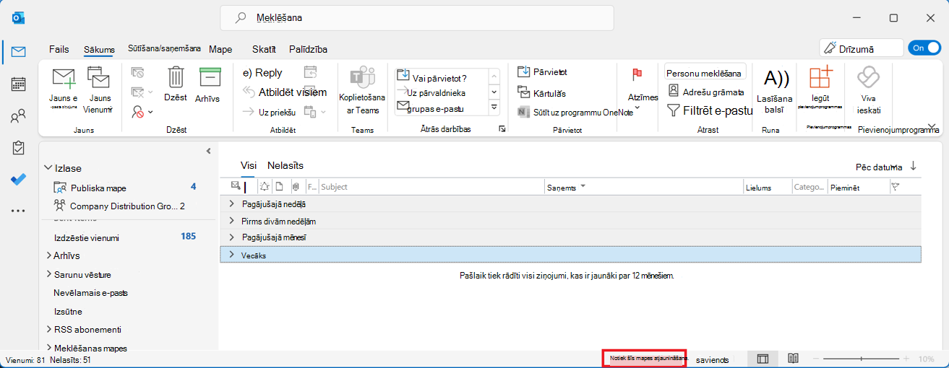Collapse the folder pane arrow
Image resolution: width=949 pixels, height=368 pixels.
pyautogui.click(x=209, y=151)
